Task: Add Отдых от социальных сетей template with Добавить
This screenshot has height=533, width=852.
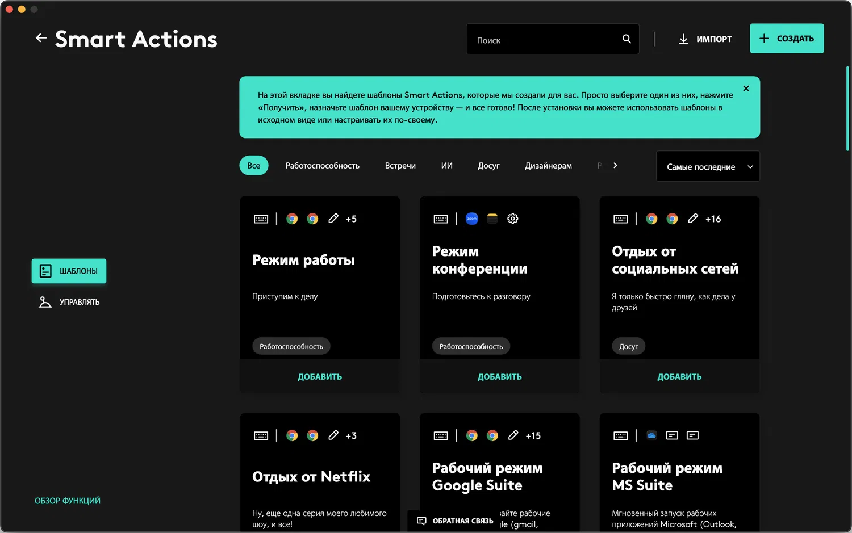Action: [679, 377]
